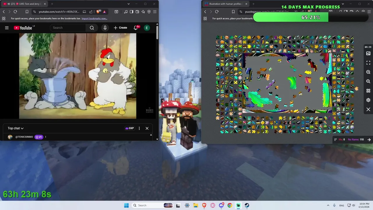The image size is (373, 210).
Task: Show the puzzle preview image icon
Action: [368, 53]
